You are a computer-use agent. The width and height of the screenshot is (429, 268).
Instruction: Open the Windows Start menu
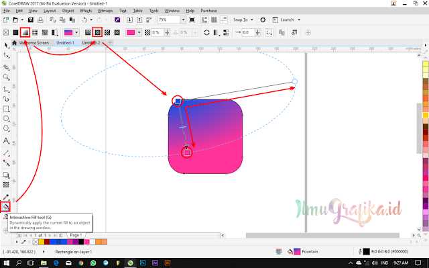click(6, 263)
